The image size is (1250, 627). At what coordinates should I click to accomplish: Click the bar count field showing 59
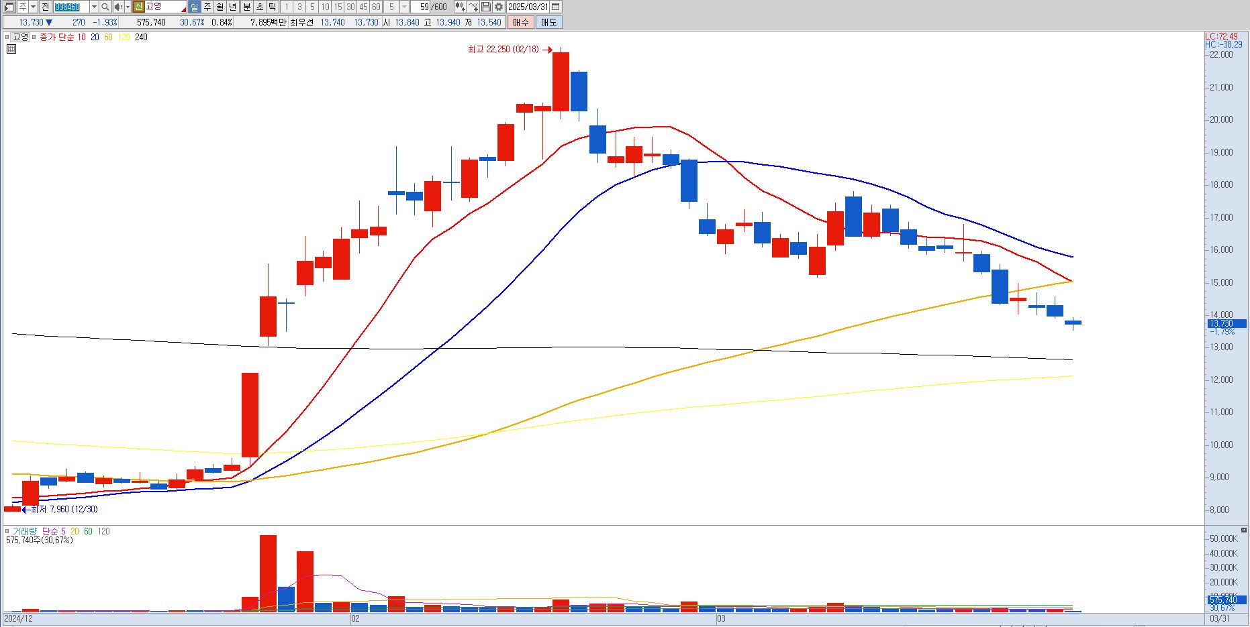tap(420, 7)
